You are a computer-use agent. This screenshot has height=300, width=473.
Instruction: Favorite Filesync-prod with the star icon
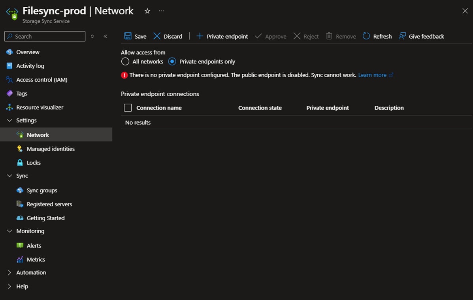147,11
